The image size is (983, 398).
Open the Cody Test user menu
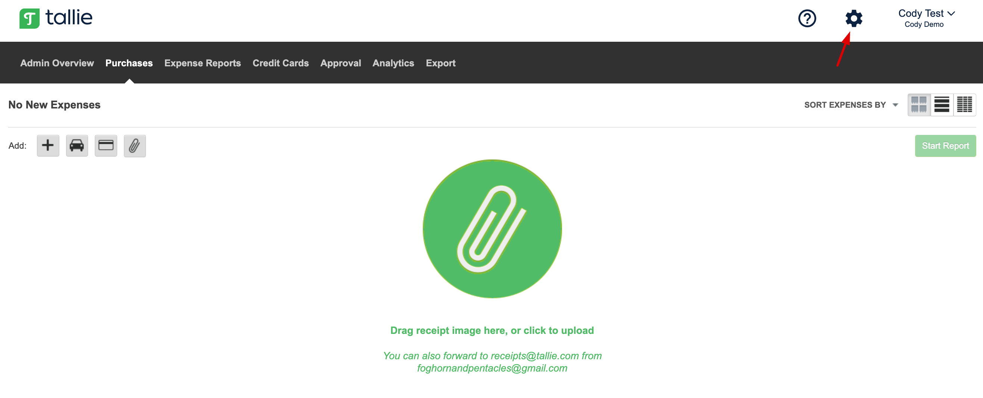(926, 18)
